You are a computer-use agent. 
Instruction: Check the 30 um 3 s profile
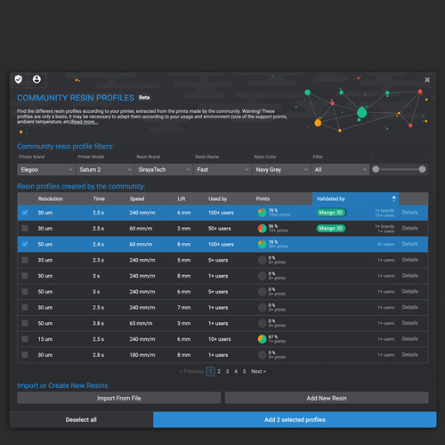(x=25, y=276)
